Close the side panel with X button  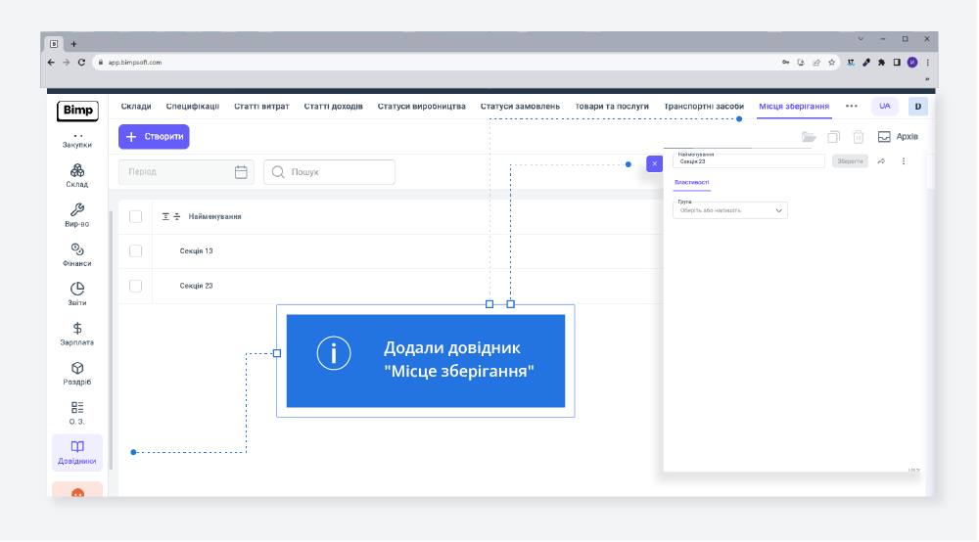pyautogui.click(x=654, y=163)
